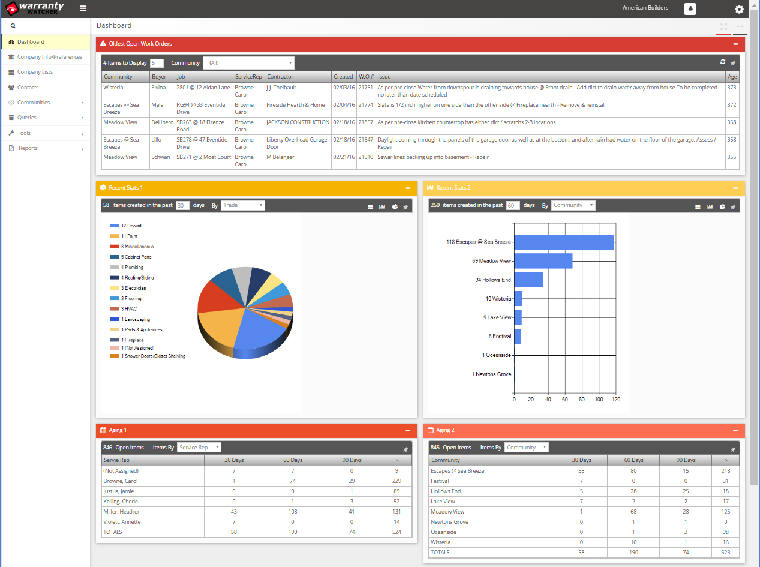This screenshot has width=760, height=567.
Task: Open the Community filter dropdown
Action: click(x=248, y=62)
